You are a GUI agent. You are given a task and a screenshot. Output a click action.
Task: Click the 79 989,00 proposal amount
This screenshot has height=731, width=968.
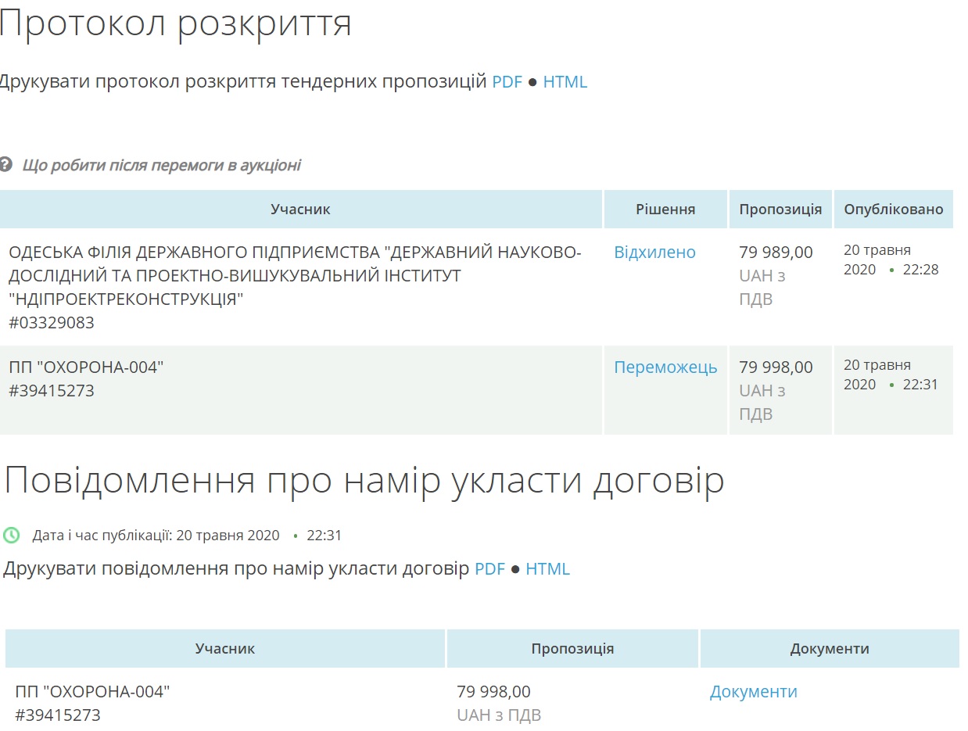click(776, 253)
